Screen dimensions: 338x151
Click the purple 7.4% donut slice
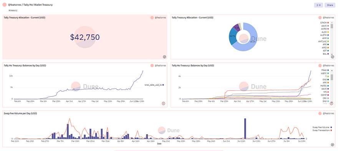click(237, 28)
